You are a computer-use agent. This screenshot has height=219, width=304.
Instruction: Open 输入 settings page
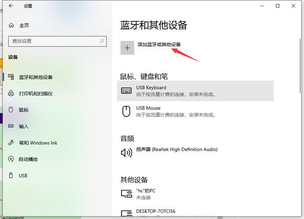coord(24,127)
